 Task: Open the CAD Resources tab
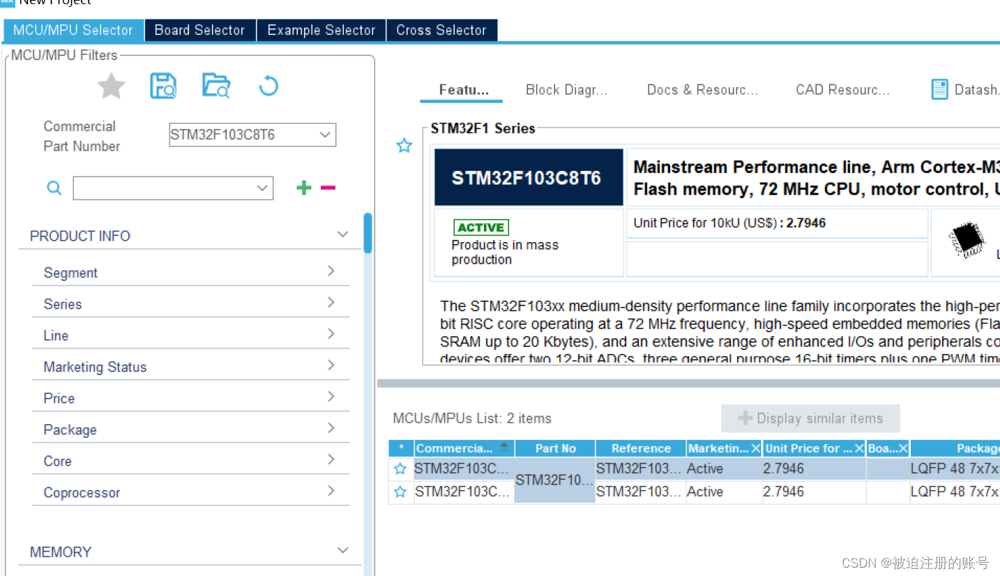point(842,89)
